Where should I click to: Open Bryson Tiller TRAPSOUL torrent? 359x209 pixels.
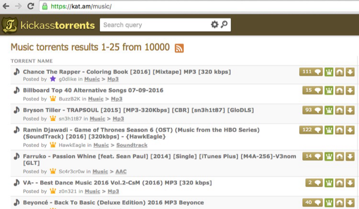pos(138,110)
